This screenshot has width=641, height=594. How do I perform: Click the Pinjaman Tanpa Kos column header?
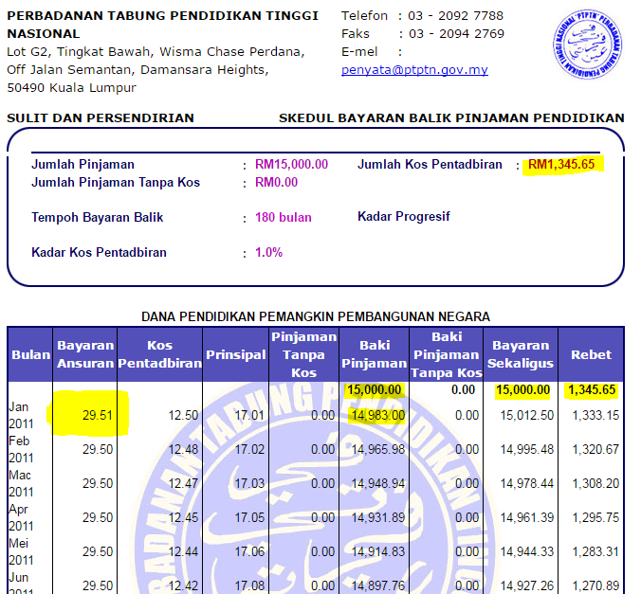(303, 354)
